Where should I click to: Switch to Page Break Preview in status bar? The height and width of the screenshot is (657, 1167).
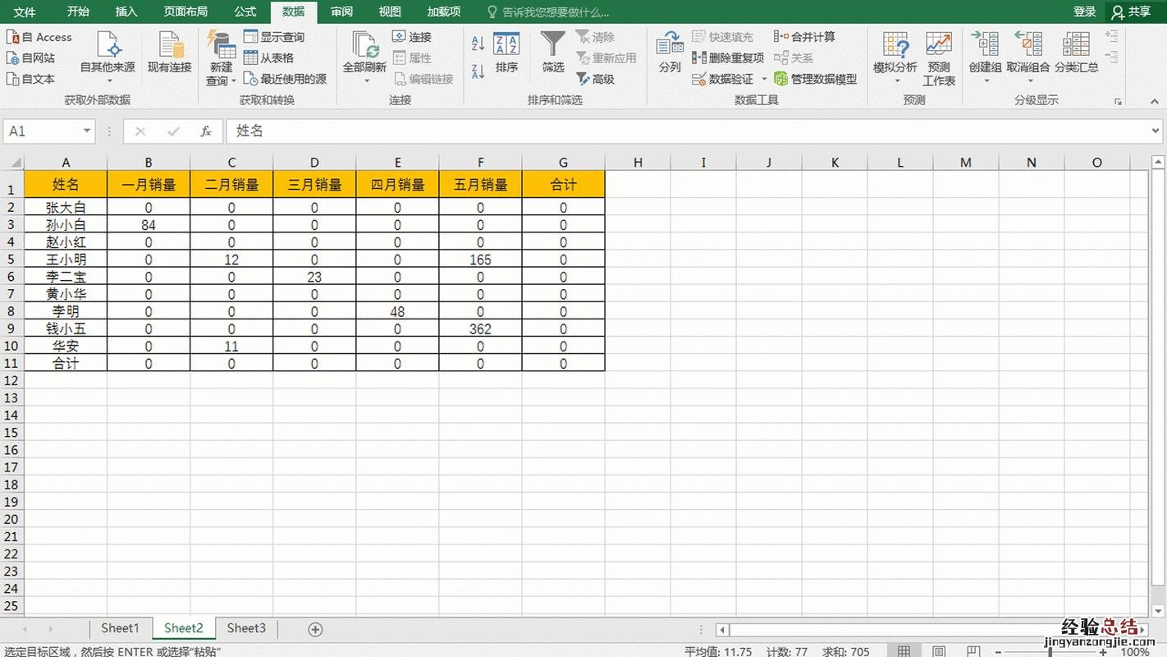click(972, 651)
